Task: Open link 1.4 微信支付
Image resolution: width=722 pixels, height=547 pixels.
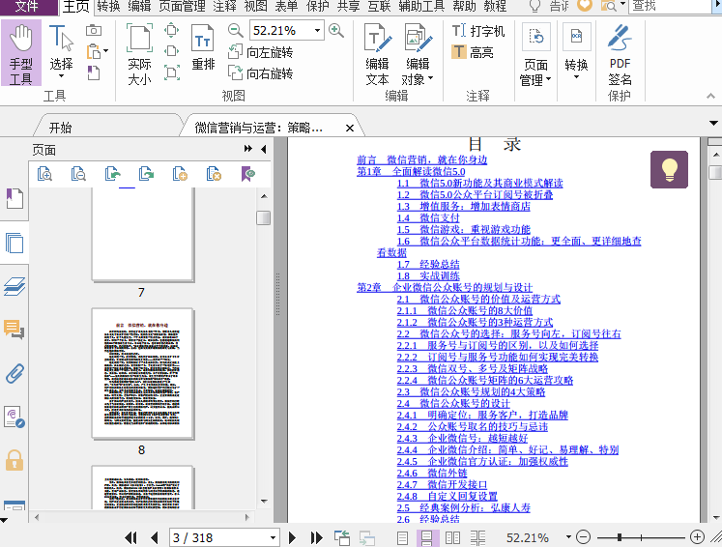Action: pos(428,217)
